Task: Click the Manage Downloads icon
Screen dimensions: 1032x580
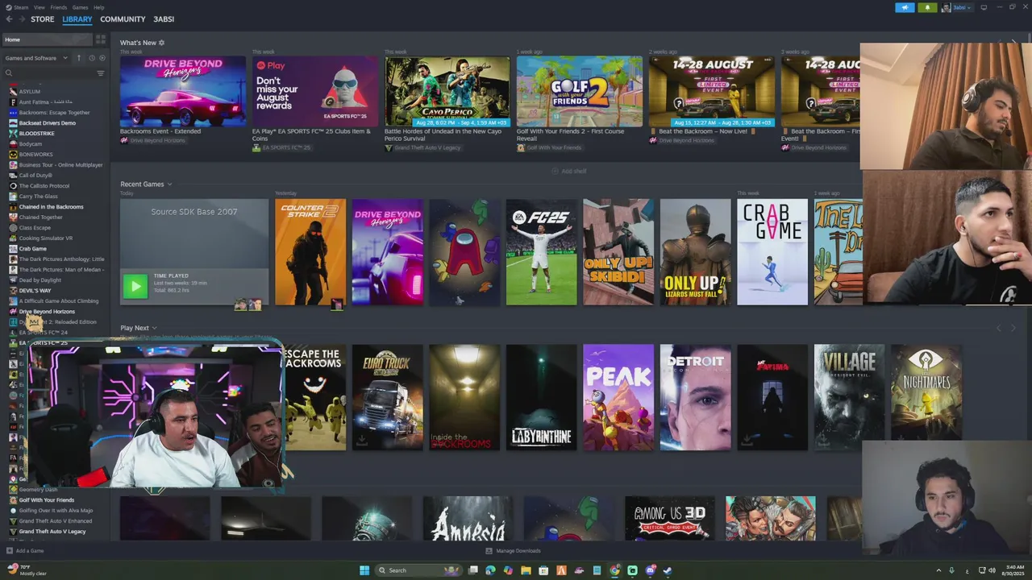Action: coord(489,551)
